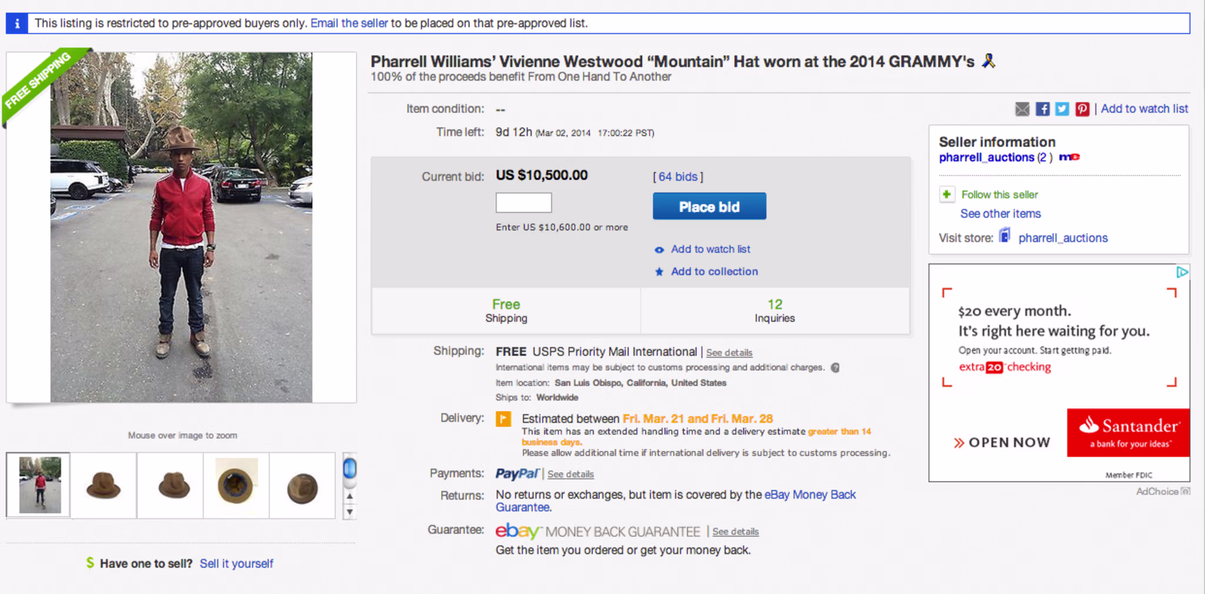The width and height of the screenshot is (1205, 594).
Task: Click OPEN NOW in the Santander ad
Action: [x=1002, y=443]
